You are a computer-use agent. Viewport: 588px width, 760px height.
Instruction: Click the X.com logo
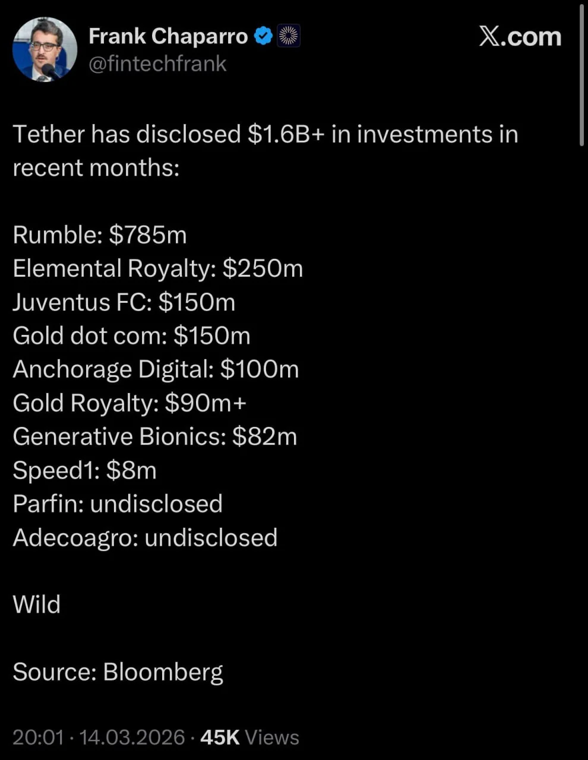(x=520, y=37)
